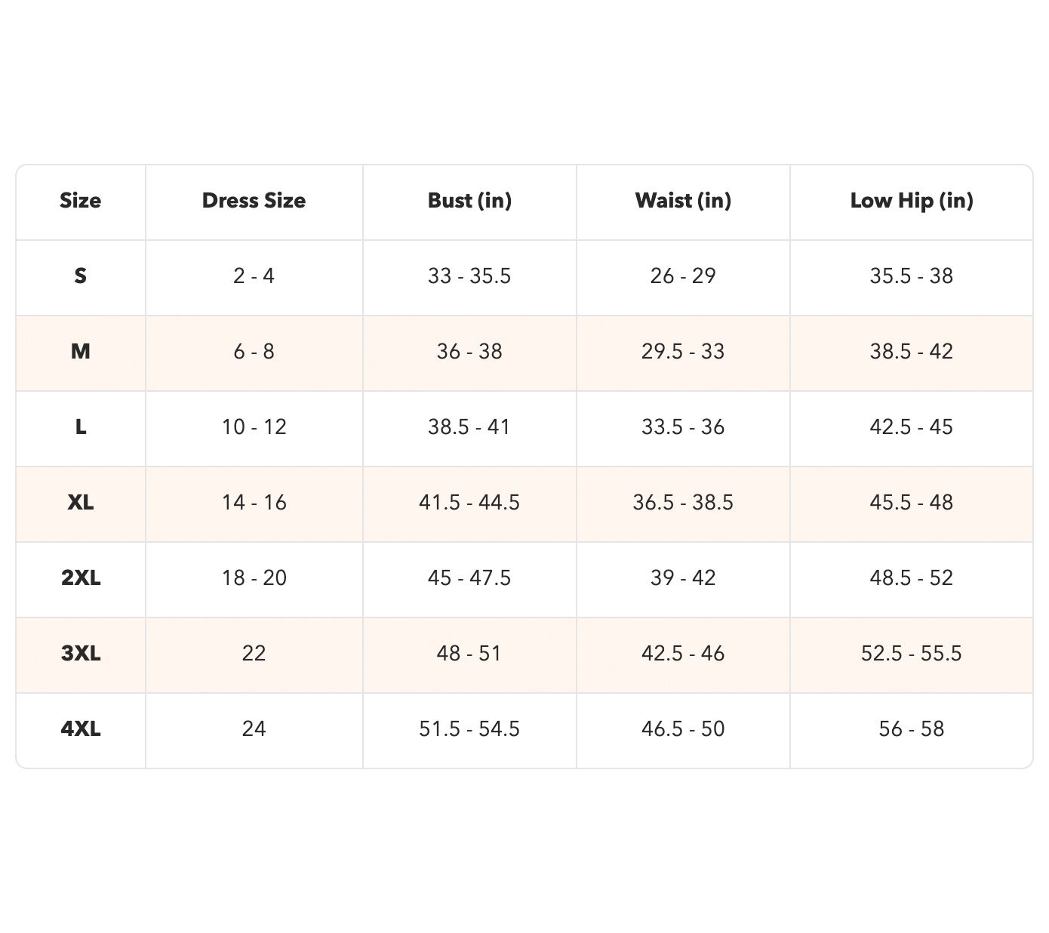Select the S size row label
Screen dimensions: 1049x933
(x=80, y=276)
